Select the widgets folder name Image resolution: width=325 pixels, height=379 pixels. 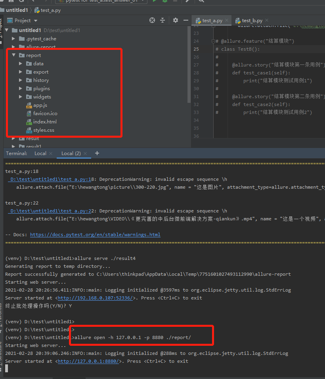tap(42, 97)
